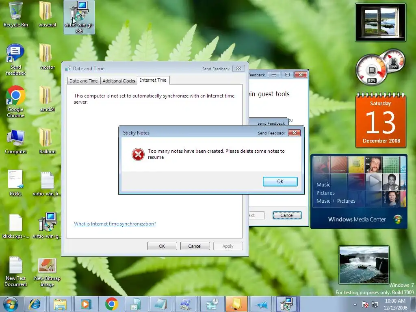This screenshot has width=416, height=312.
Task: Open 'What is Internet time synchronization?' link
Action: click(115, 224)
